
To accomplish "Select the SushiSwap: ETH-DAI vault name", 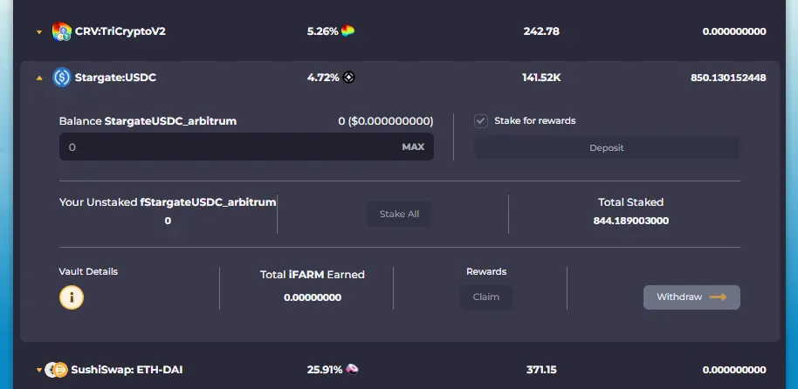I will click(127, 370).
